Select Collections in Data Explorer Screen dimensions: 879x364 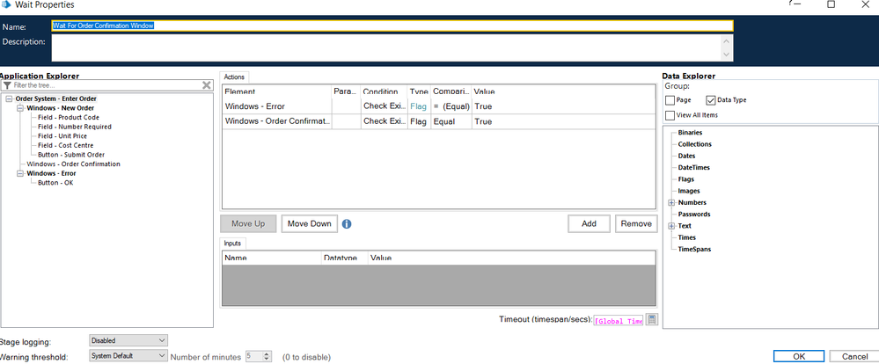click(x=694, y=144)
